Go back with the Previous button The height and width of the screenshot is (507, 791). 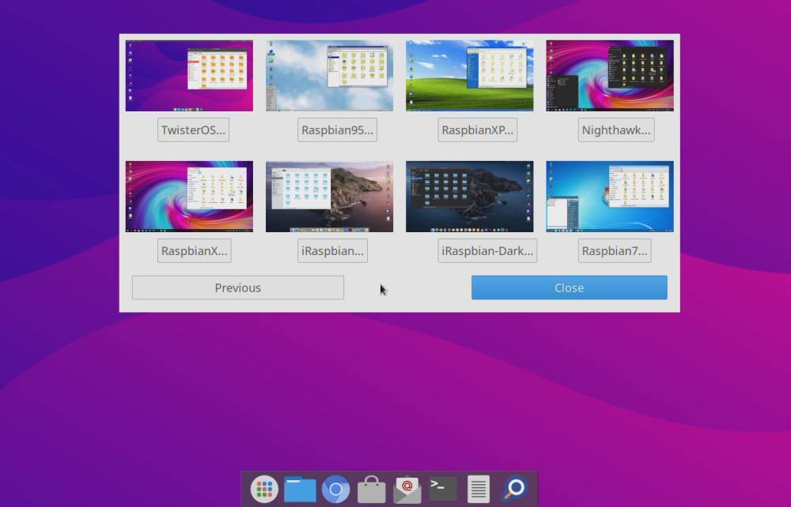[x=237, y=287]
